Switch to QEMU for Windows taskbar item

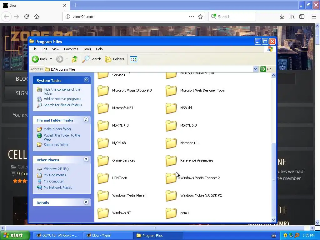click(x=57, y=235)
